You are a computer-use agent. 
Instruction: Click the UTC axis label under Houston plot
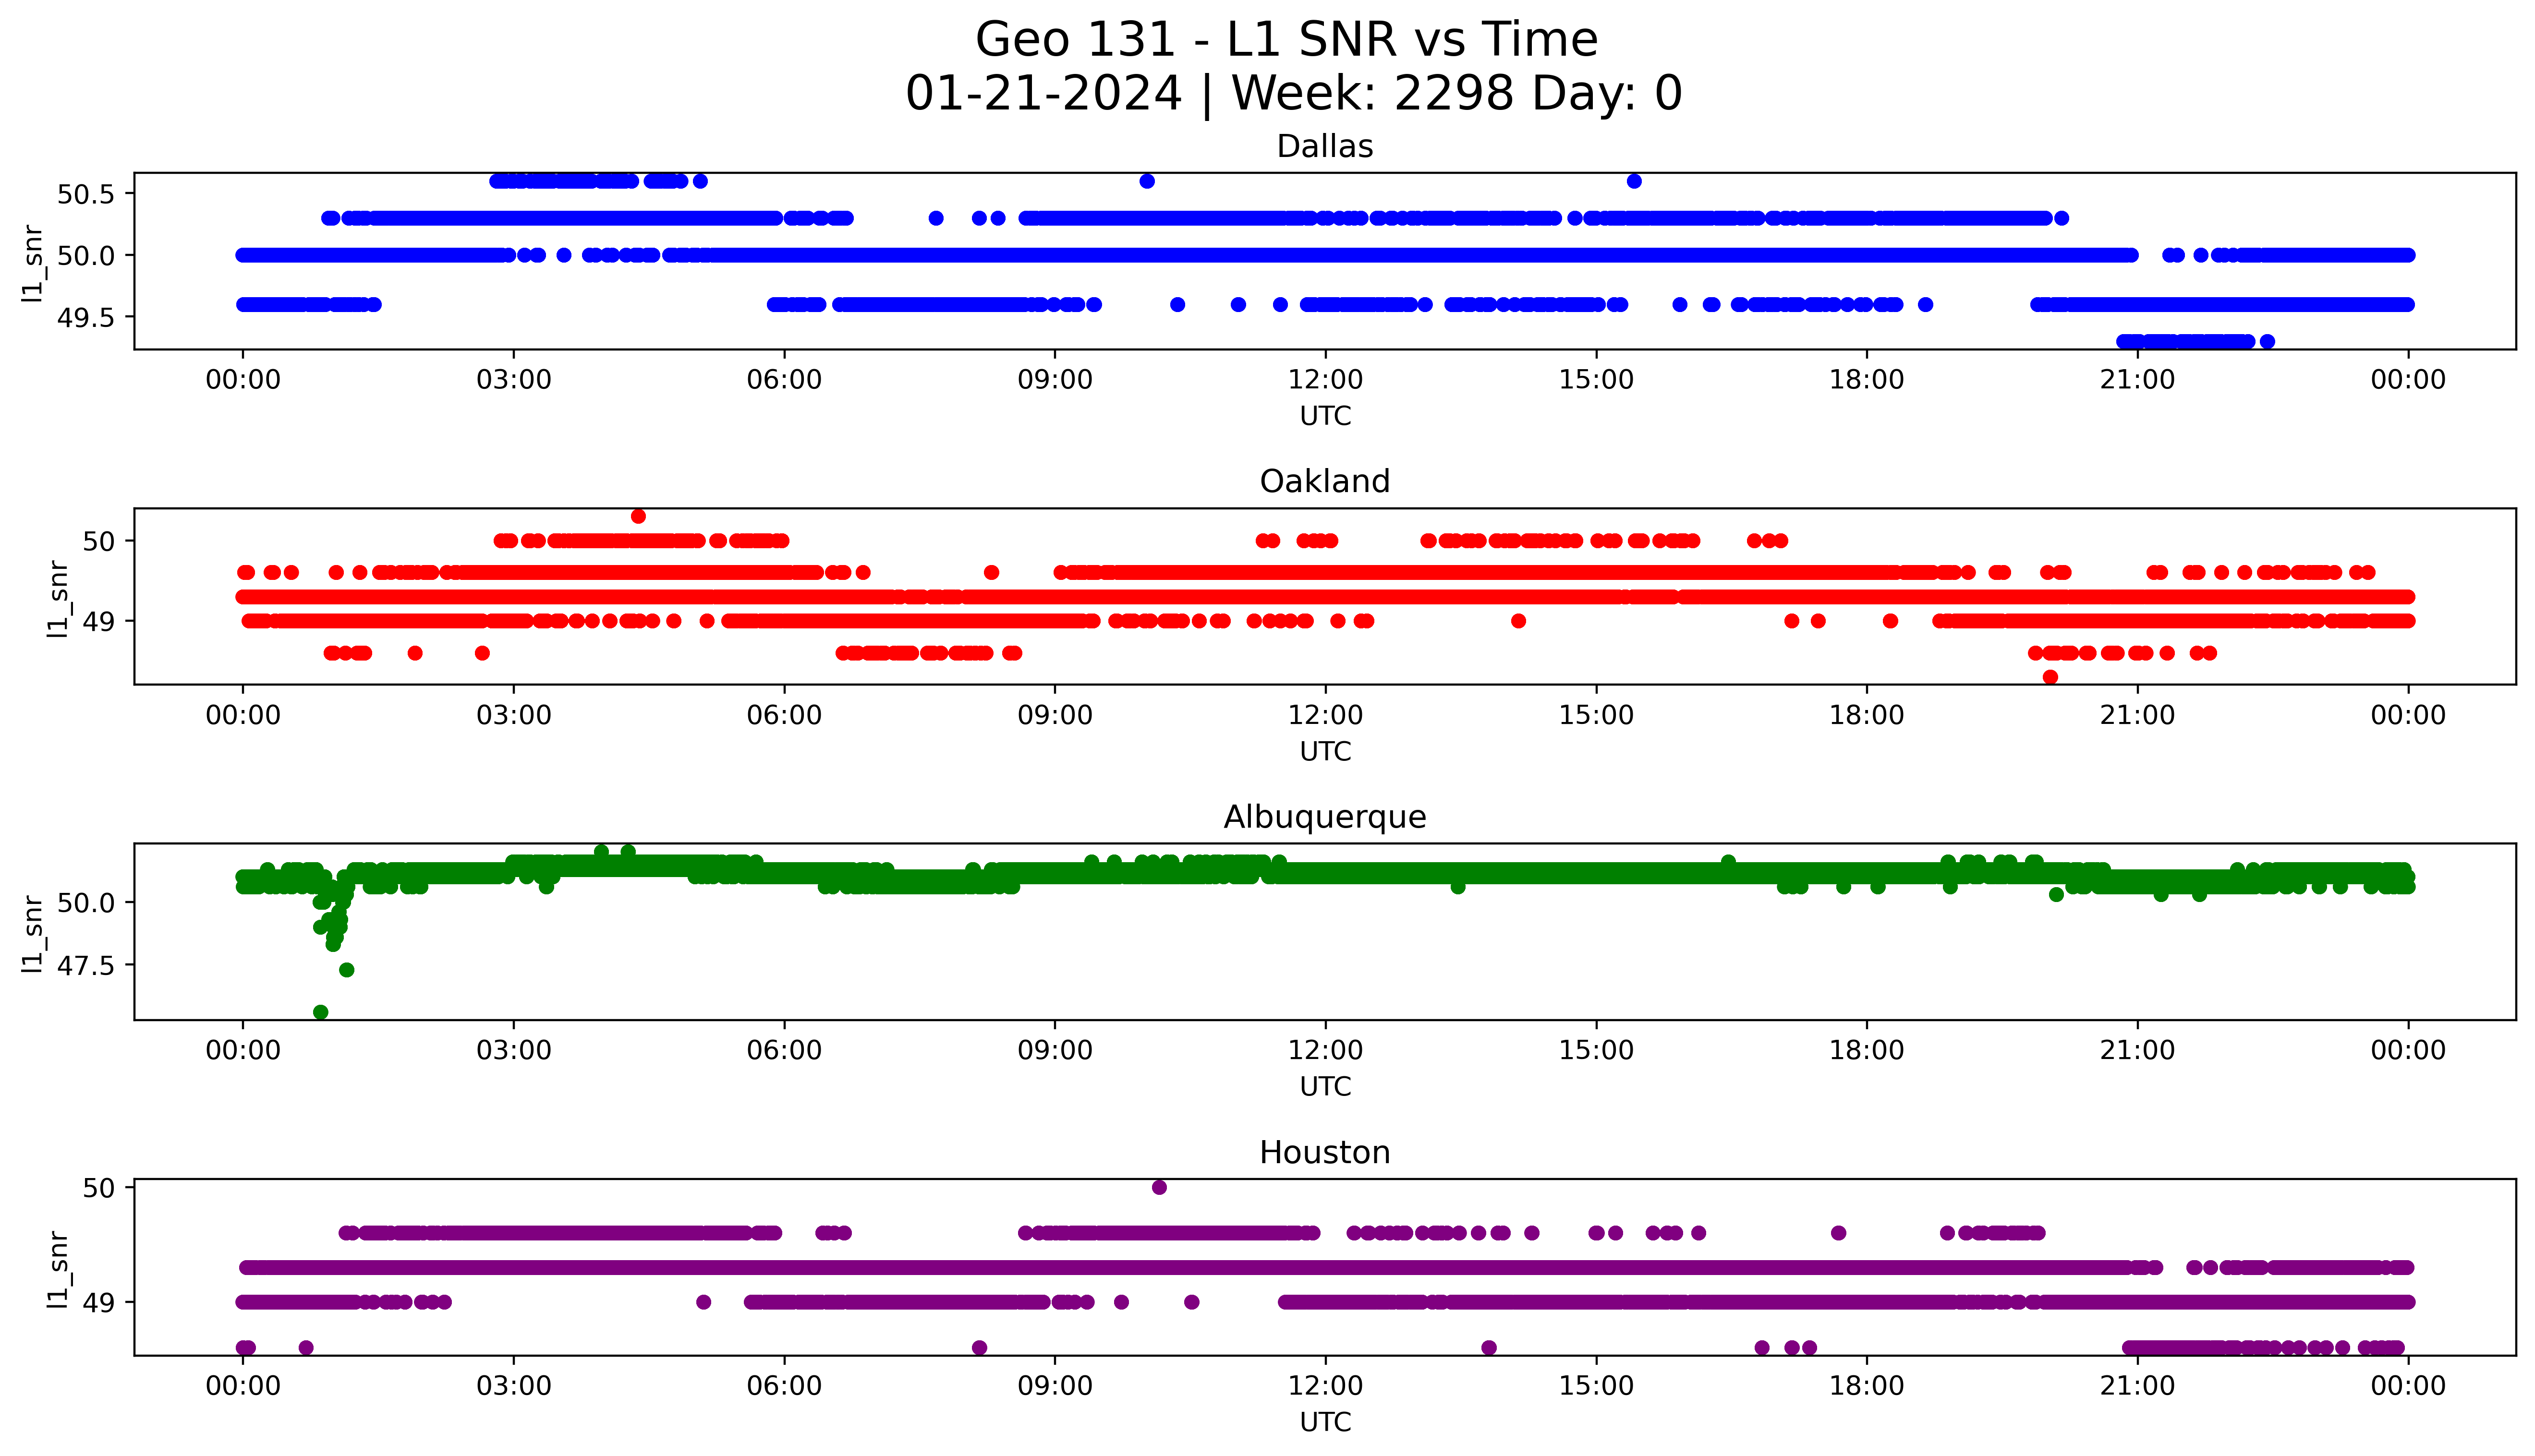click(1325, 1422)
